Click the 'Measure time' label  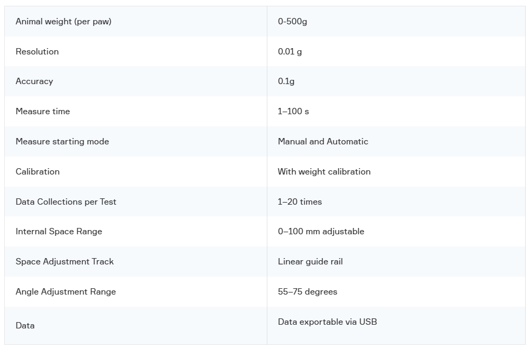click(43, 111)
